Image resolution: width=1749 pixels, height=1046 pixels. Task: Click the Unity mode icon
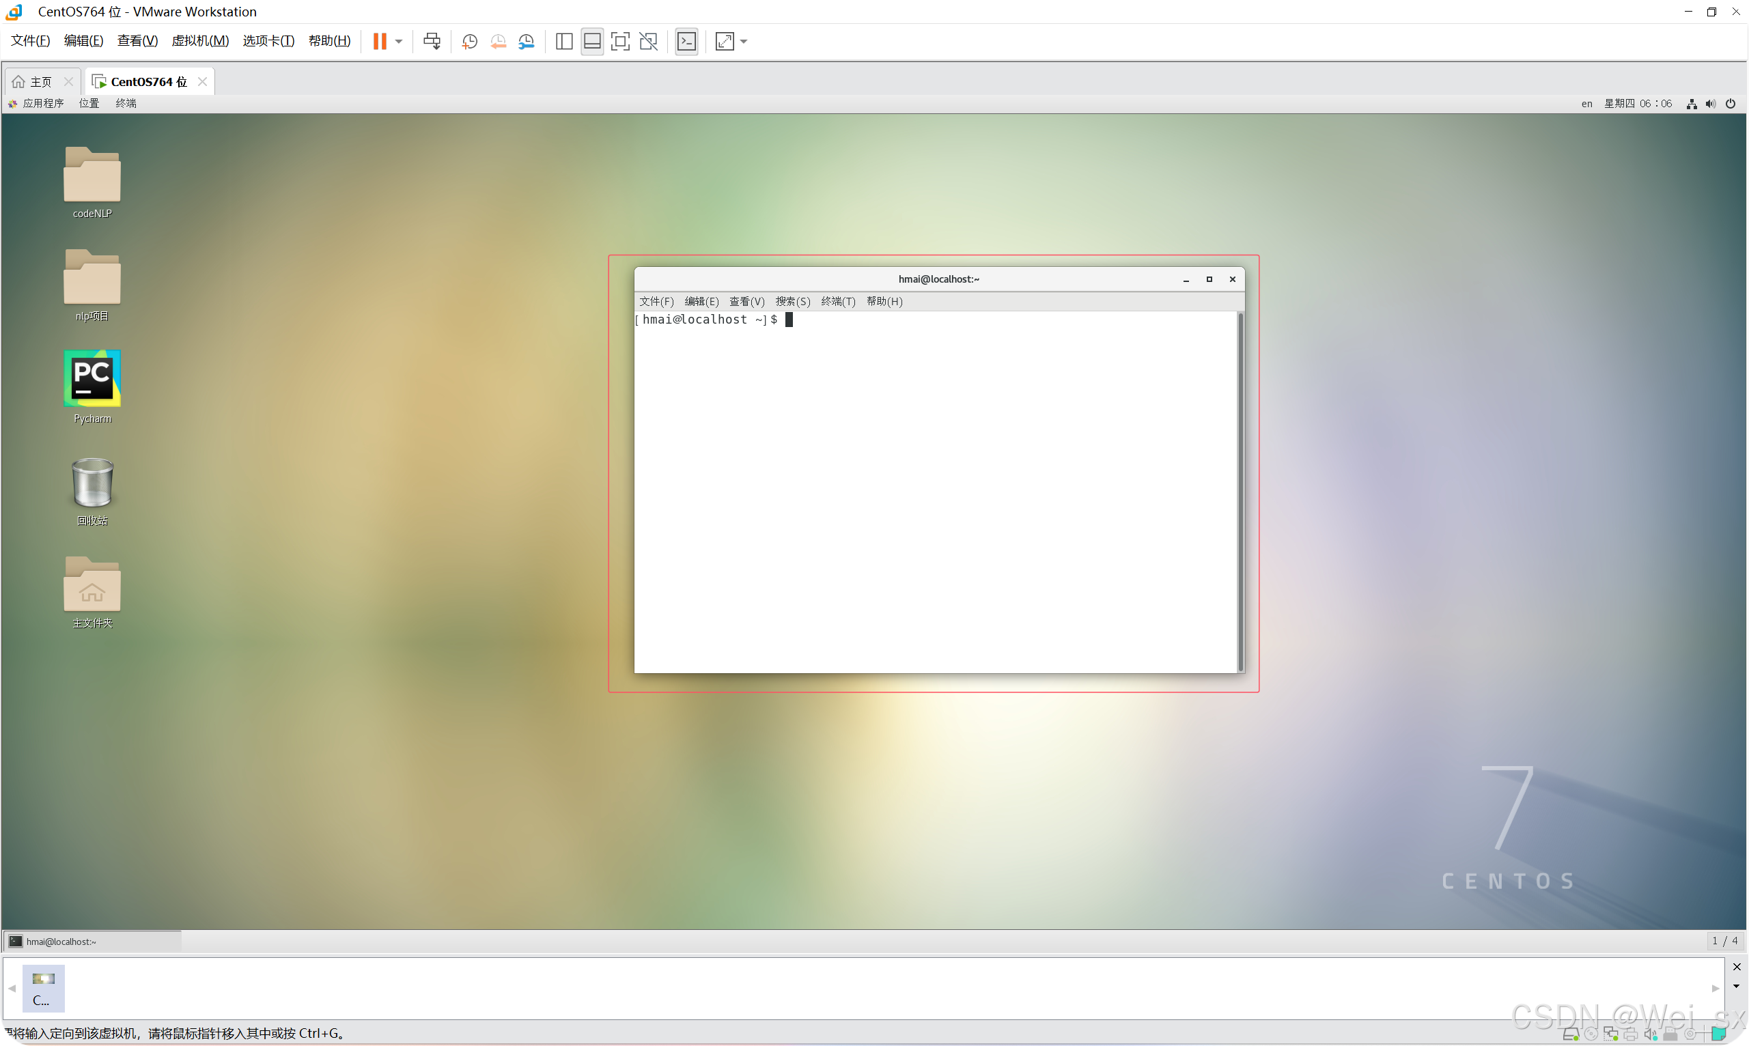(649, 42)
